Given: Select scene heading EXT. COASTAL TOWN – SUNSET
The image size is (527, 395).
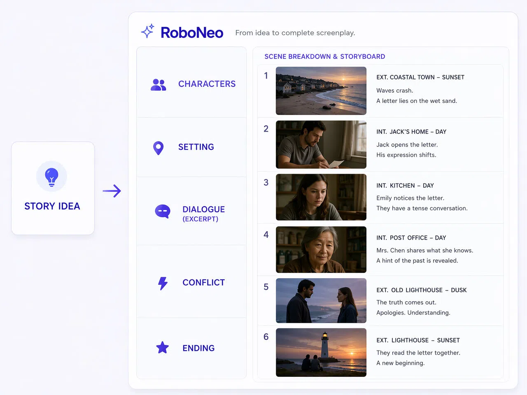Looking at the screenshot, I should click(420, 77).
